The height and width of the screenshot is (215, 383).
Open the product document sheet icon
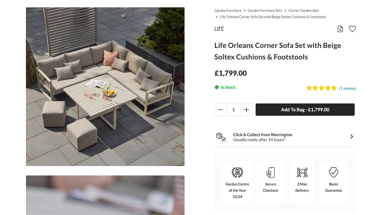(340, 29)
